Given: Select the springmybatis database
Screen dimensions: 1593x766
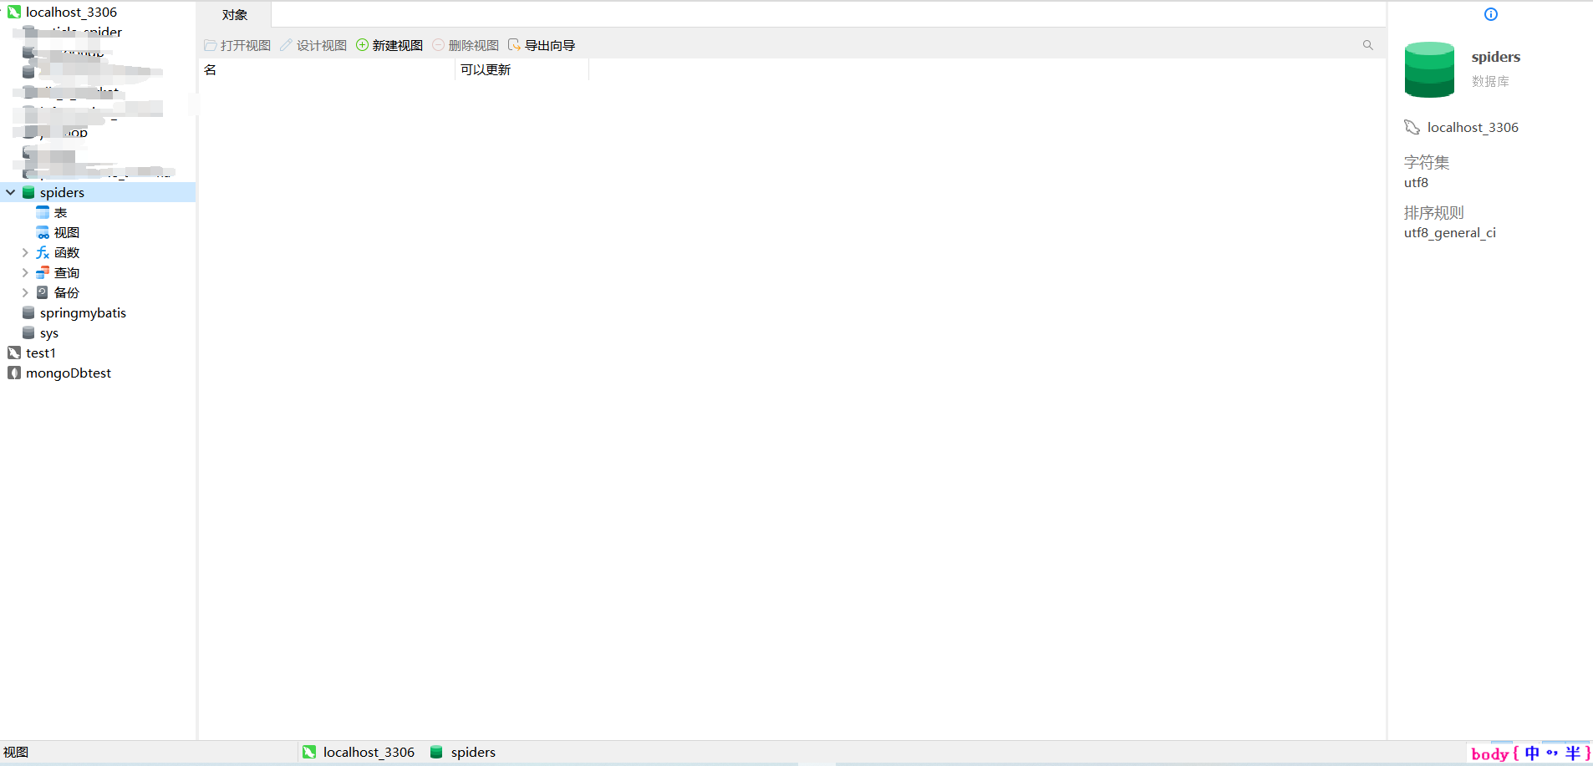Looking at the screenshot, I should (x=83, y=312).
